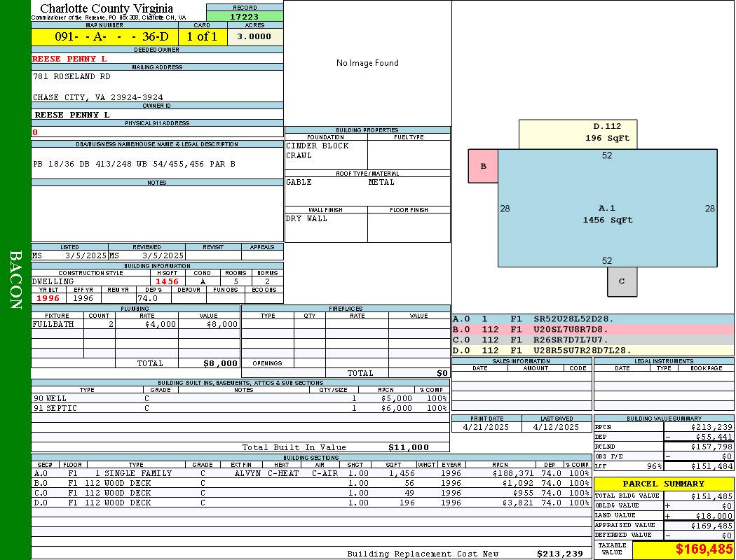Click the Charlotte County Virginia title
Screen dimensions: 736x560
[107, 8]
